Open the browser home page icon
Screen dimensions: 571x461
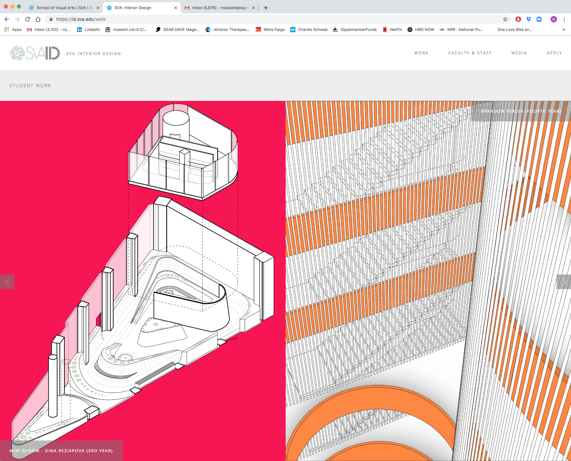click(x=38, y=19)
